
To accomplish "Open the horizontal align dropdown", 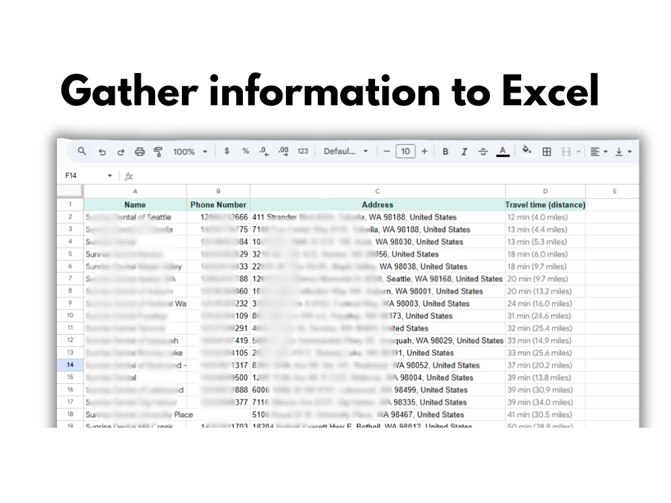I will click(x=599, y=152).
